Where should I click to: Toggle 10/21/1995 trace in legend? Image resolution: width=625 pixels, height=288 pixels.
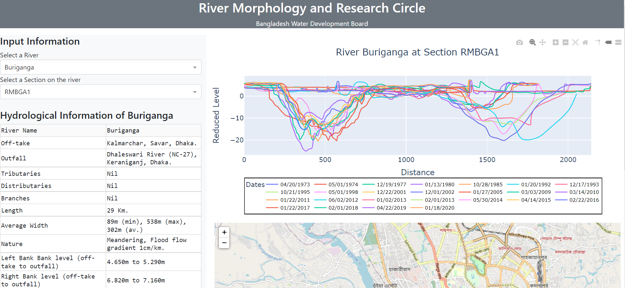point(288,192)
